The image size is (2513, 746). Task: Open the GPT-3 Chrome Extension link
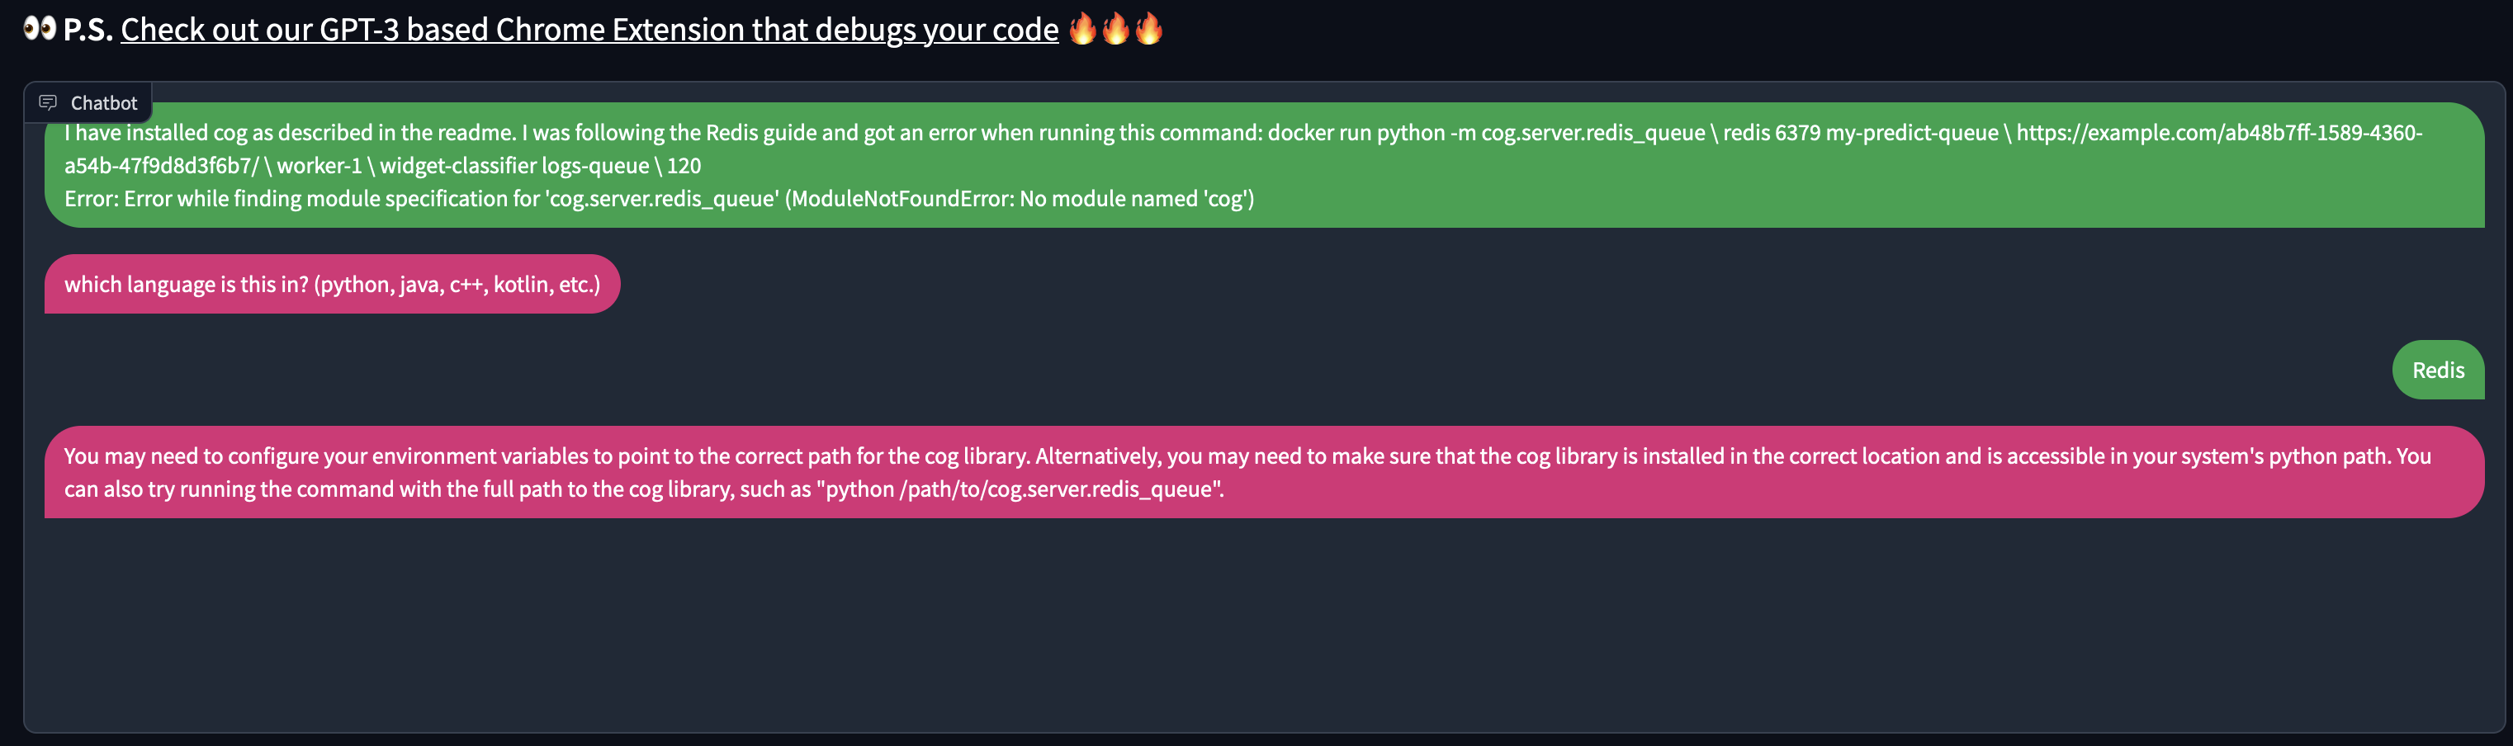click(589, 29)
